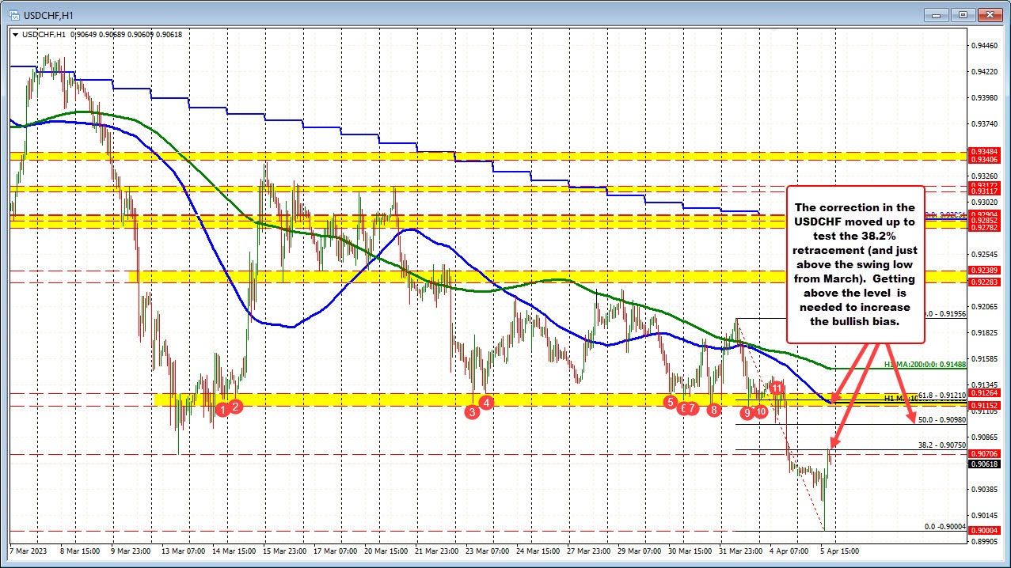Click the USDCHF chart window icon
Image resolution: width=1011 pixels, height=568 pixels.
(10, 14)
